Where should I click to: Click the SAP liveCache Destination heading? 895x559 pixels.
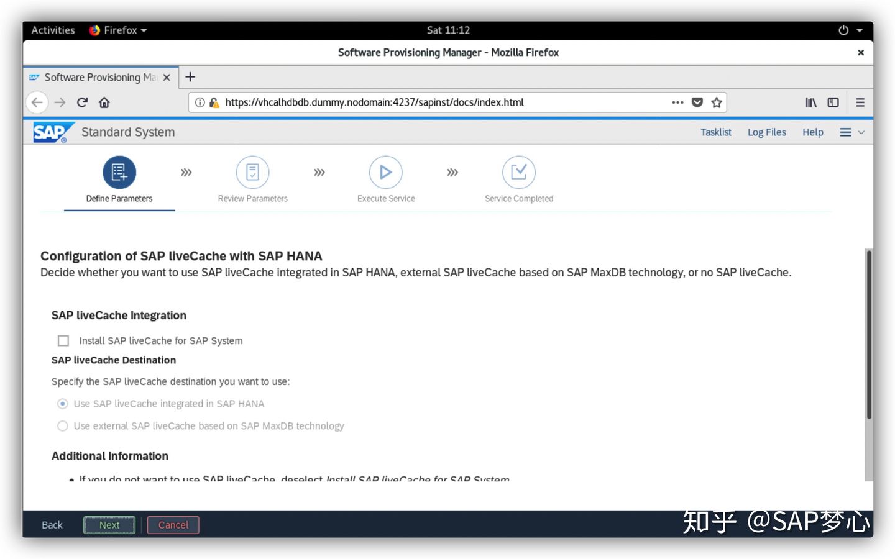tap(114, 360)
